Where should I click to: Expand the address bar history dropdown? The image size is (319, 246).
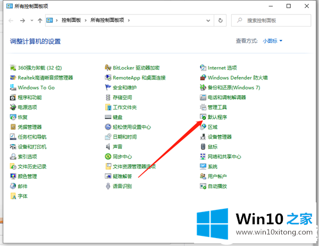click(x=208, y=20)
